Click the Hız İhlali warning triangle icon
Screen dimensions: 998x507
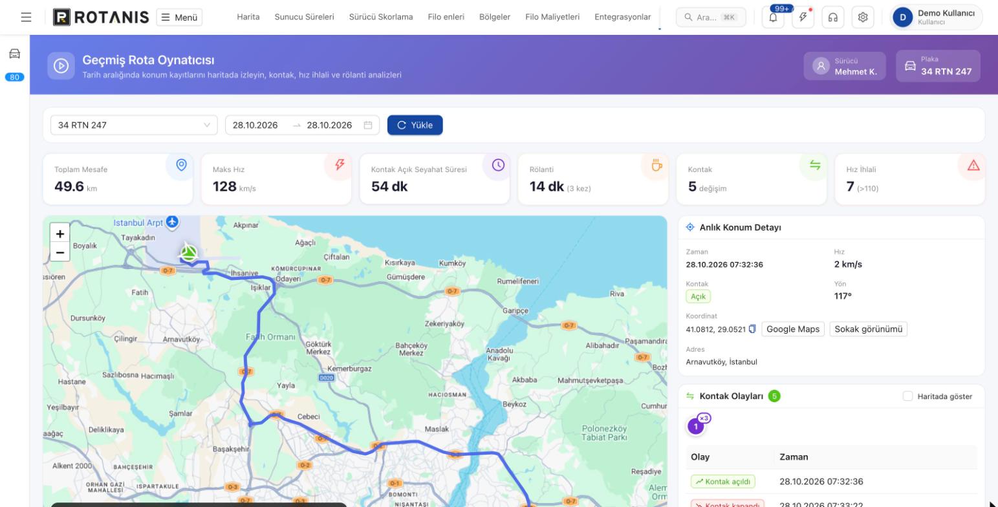[x=973, y=166]
